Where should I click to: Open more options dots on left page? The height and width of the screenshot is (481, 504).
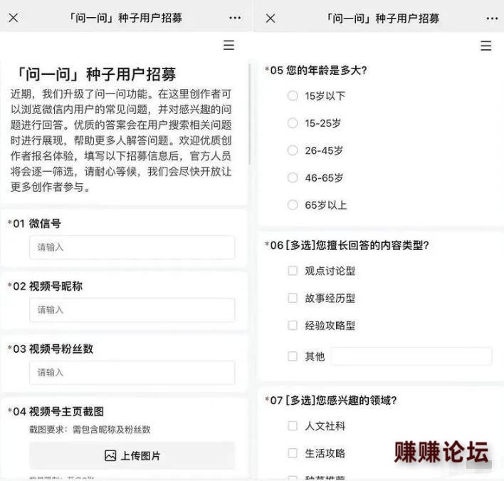tap(235, 18)
